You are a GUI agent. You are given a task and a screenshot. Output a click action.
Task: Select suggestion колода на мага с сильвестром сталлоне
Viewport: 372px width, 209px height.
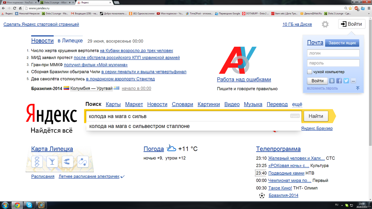(193, 126)
